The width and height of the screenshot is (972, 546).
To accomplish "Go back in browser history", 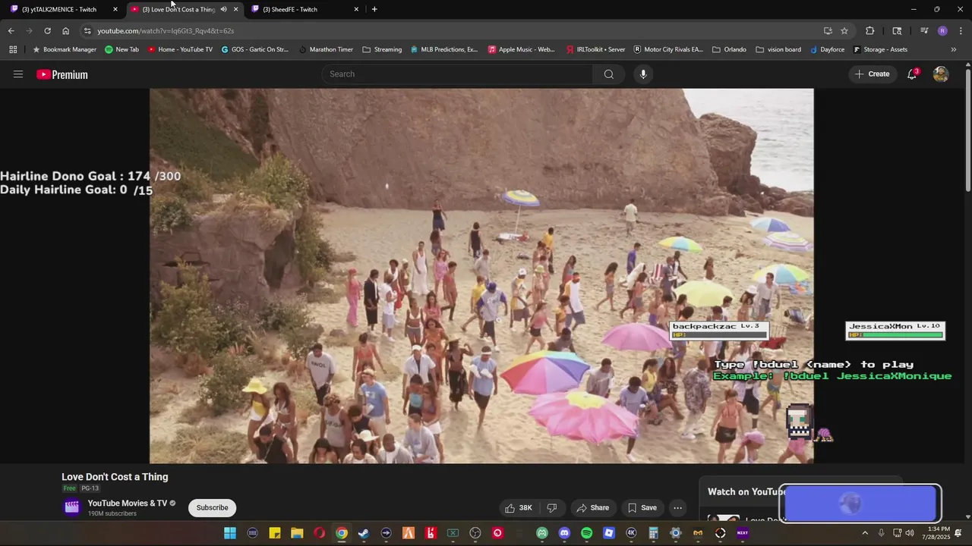I will point(11,31).
